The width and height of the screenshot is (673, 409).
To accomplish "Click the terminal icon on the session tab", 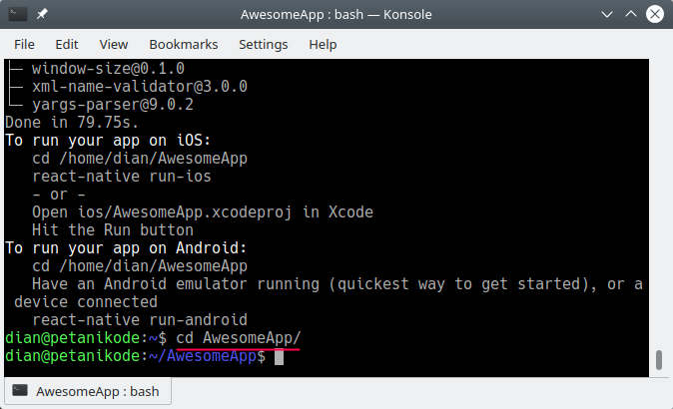I will pos(20,391).
